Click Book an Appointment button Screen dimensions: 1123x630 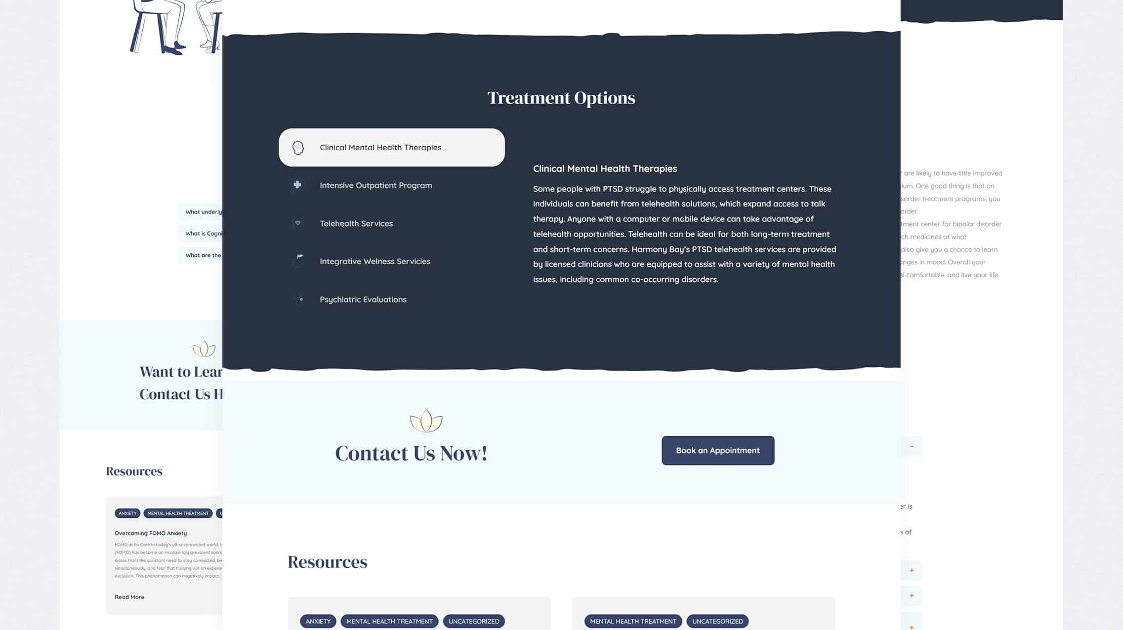pos(717,450)
